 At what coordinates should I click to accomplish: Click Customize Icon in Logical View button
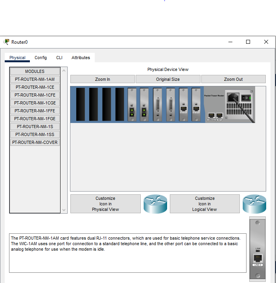[204, 204]
